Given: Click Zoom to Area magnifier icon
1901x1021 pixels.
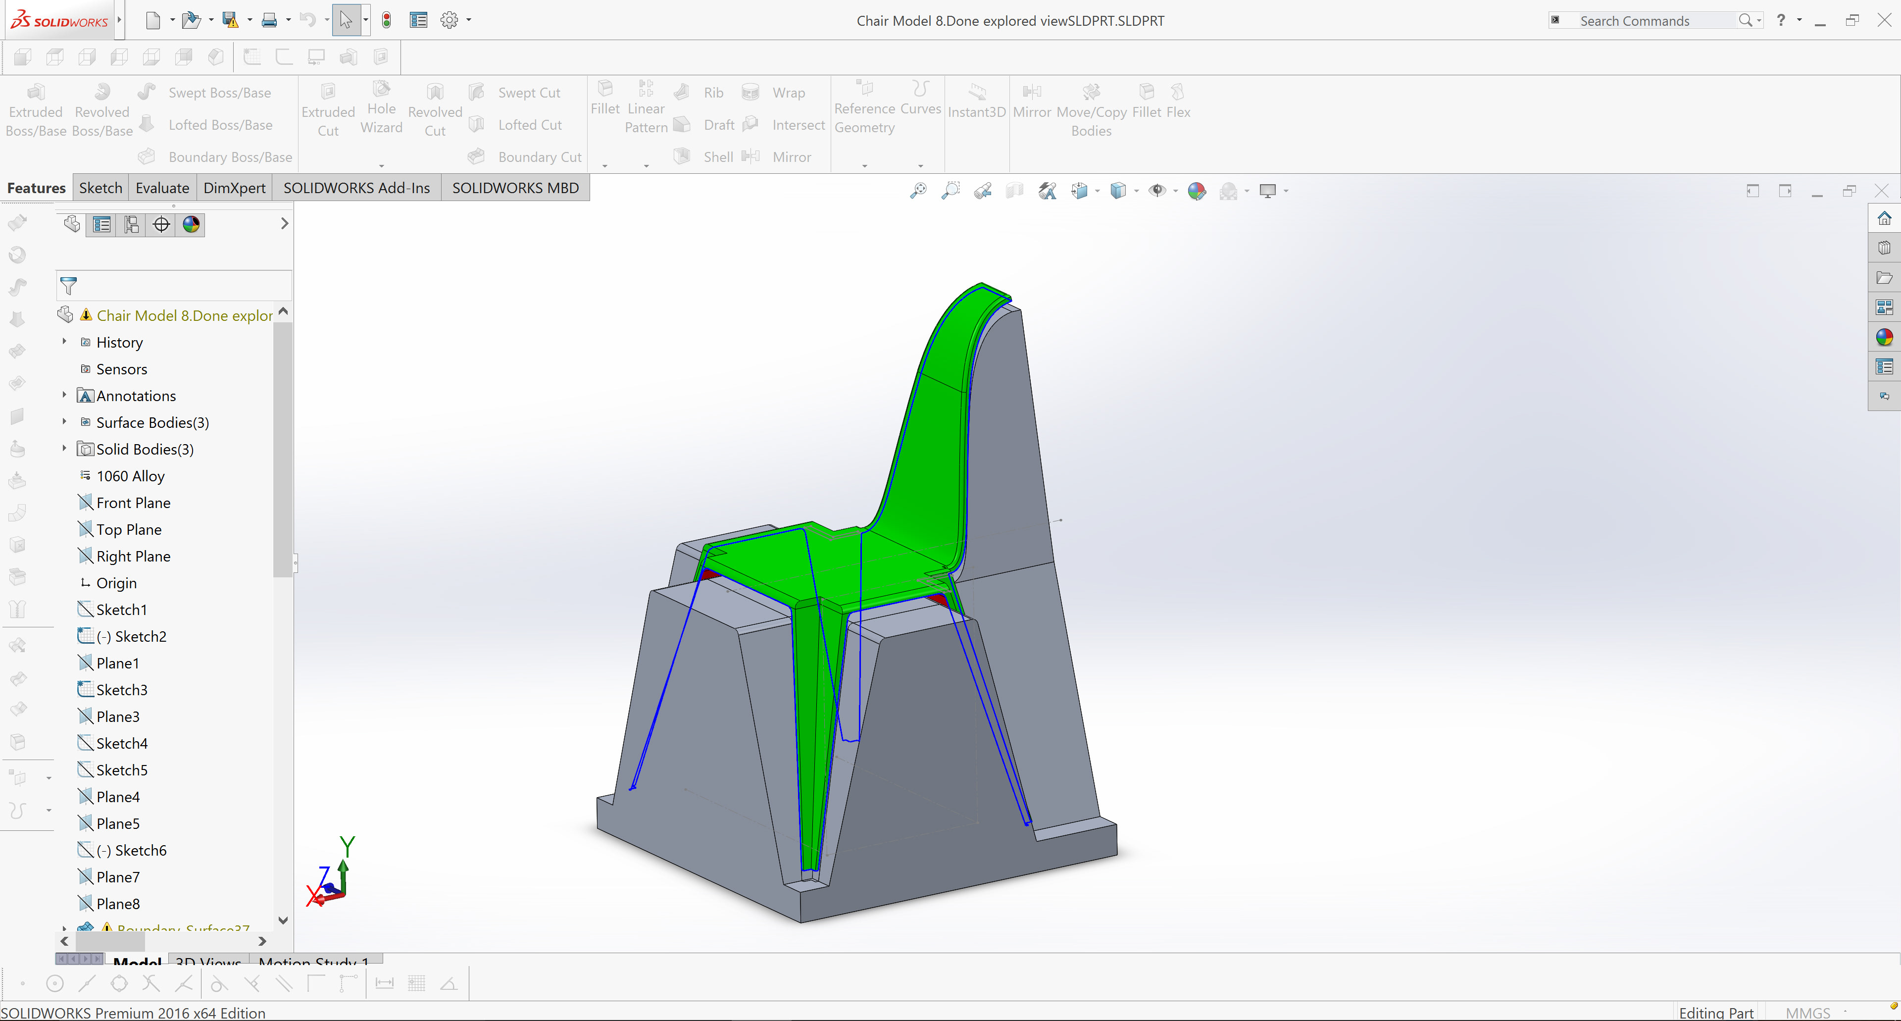Looking at the screenshot, I should pos(950,191).
